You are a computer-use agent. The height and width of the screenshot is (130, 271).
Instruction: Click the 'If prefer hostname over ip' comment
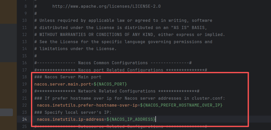[x=130, y=98]
